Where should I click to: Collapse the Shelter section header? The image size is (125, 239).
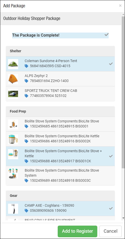coord(60,51)
